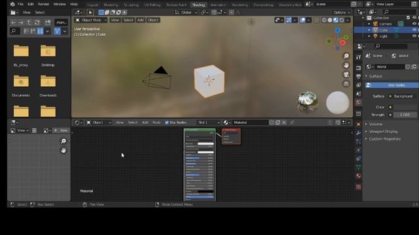The height and width of the screenshot is (235, 419).
Task: Open the Modifiers properties tab (wrench)
Action: point(358,133)
